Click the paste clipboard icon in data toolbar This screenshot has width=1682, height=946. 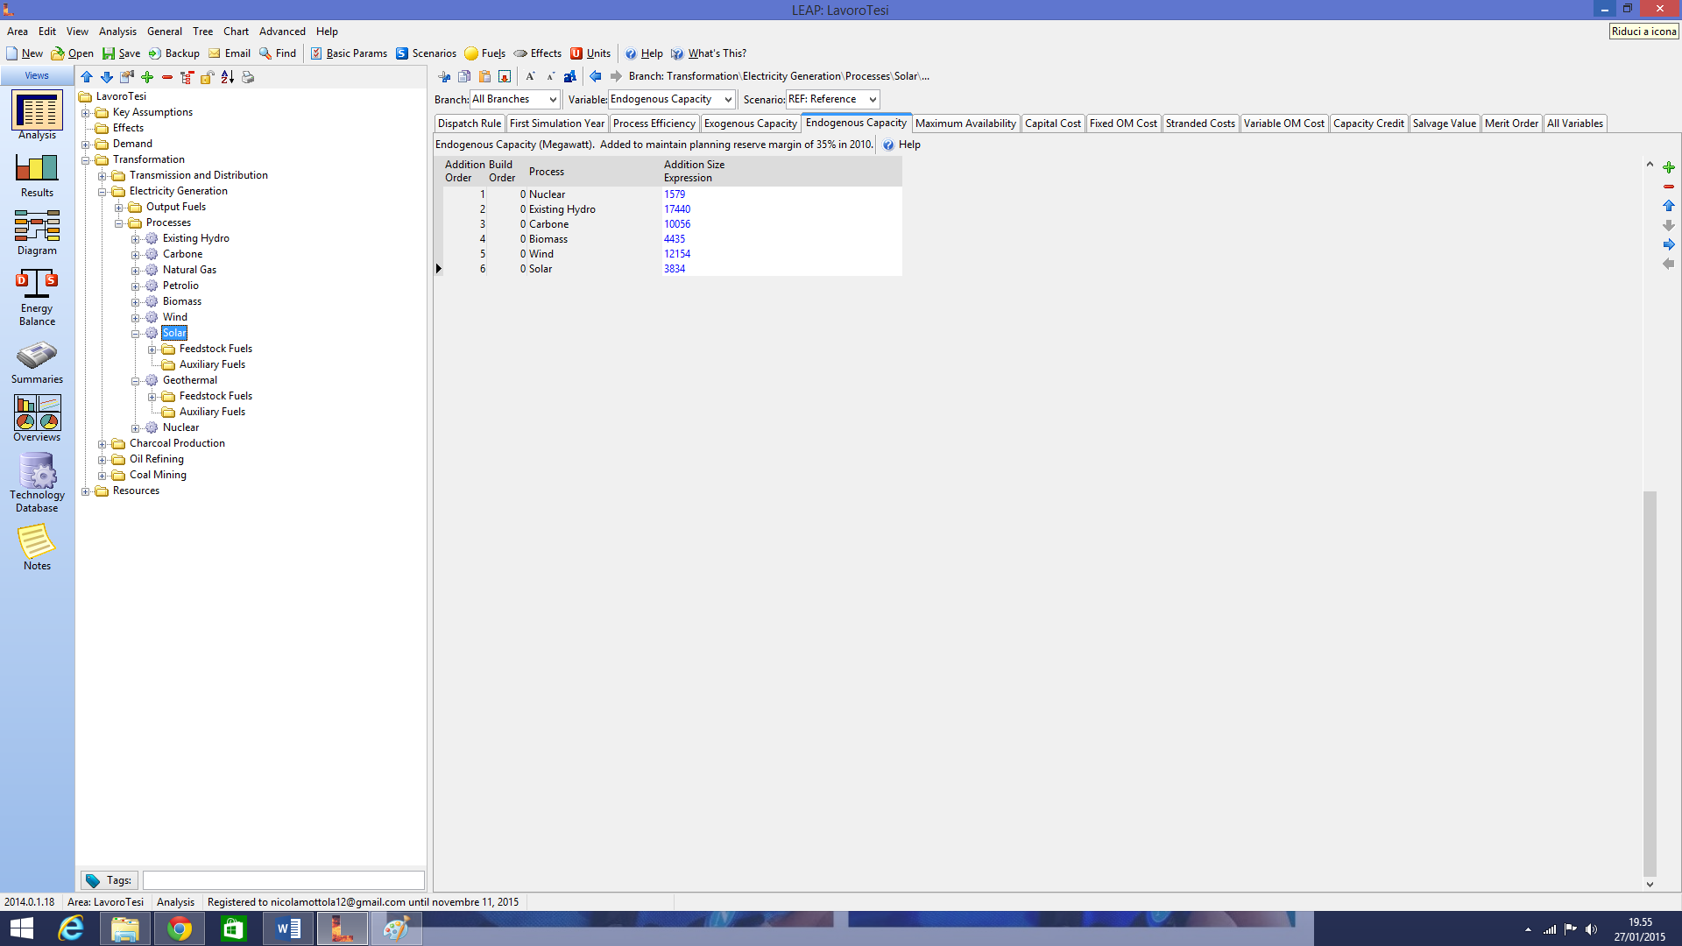tap(484, 76)
